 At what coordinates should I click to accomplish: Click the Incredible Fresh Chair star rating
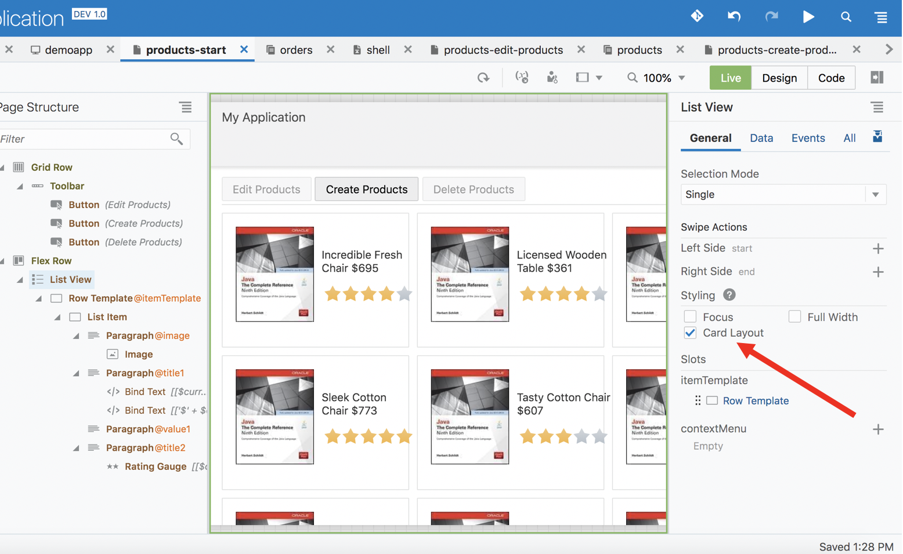point(368,294)
